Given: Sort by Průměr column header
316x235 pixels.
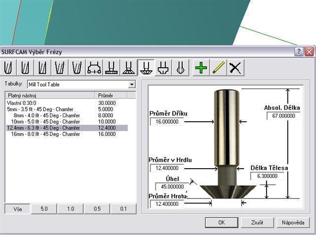Looking at the screenshot, I should coord(111,95).
